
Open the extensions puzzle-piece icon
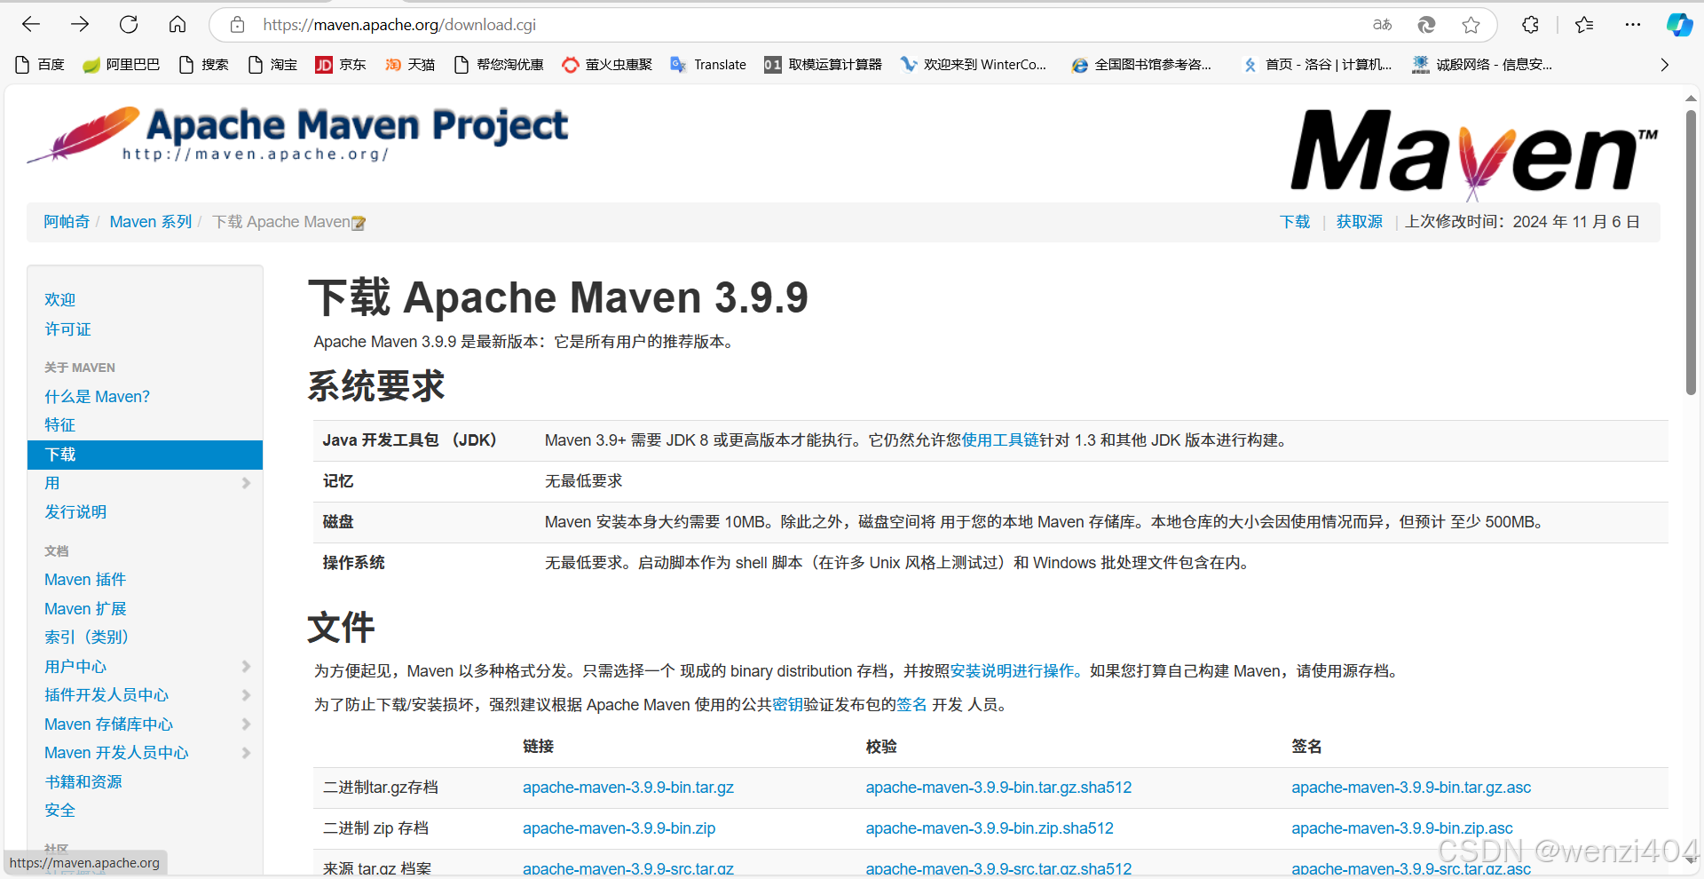[1529, 25]
